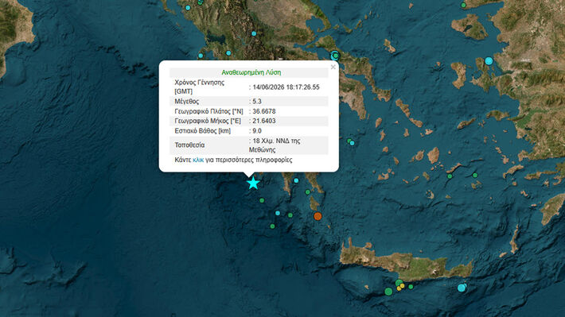Select the cyan marker between the Peloponnese peninsulas
The height and width of the screenshot is (317, 565).
[x=296, y=180]
